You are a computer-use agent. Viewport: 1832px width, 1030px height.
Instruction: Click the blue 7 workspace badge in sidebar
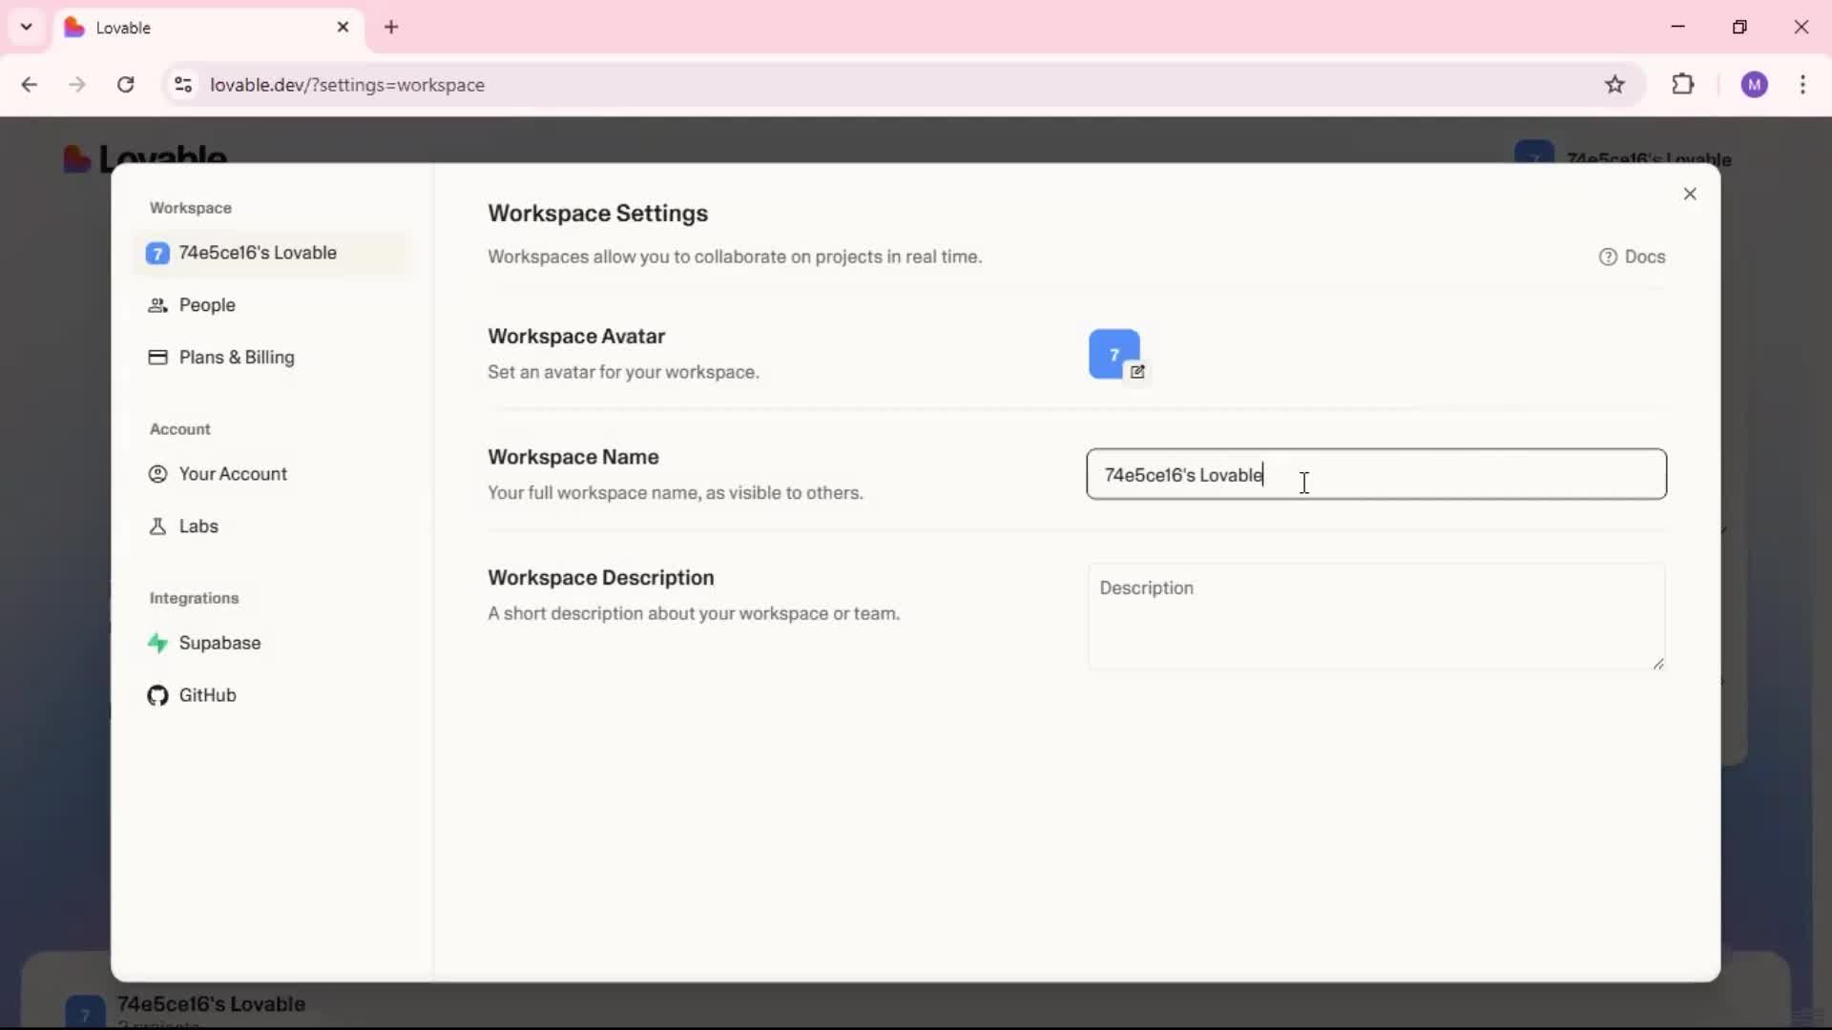(157, 253)
